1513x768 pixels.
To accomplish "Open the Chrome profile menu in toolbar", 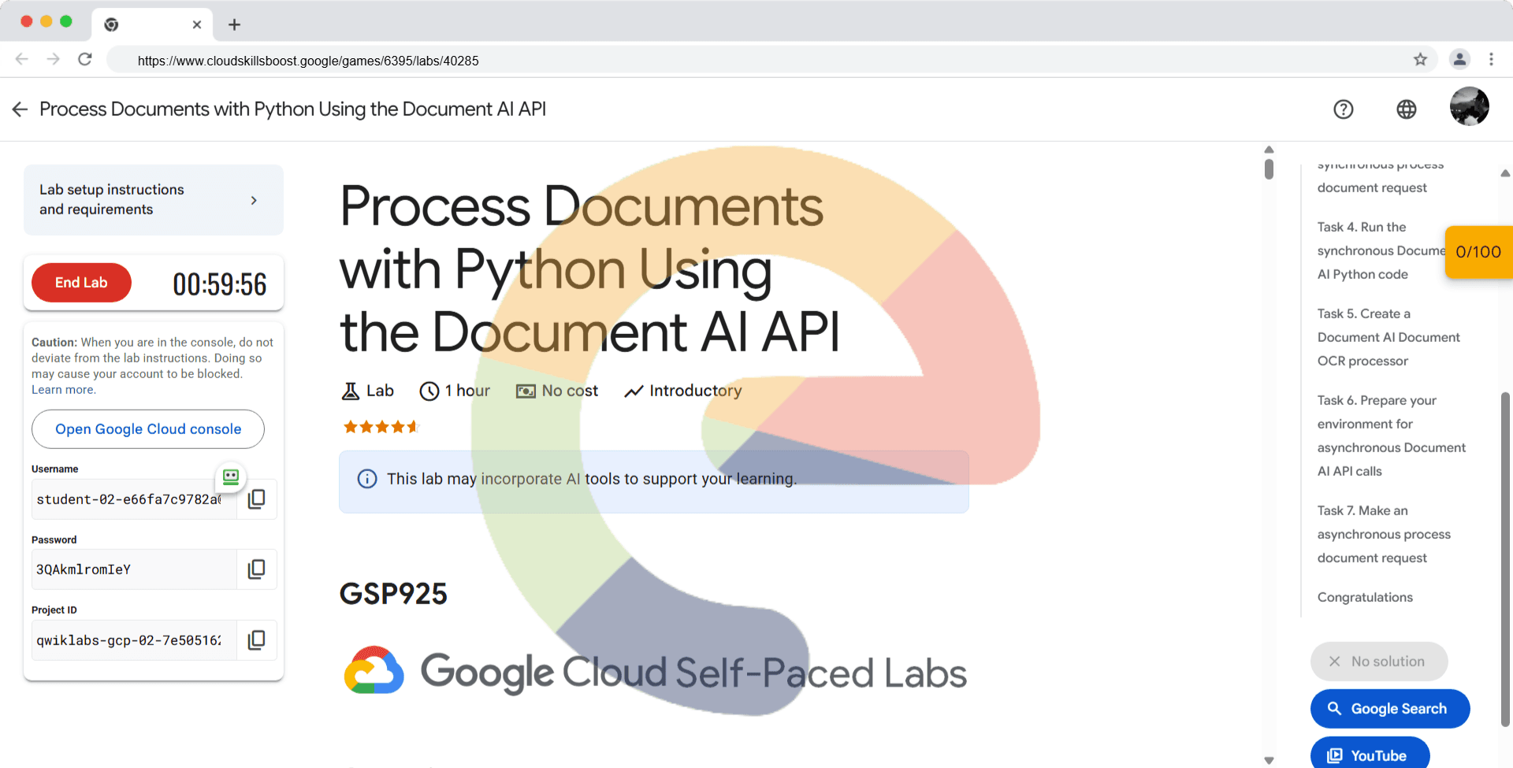I will [1459, 60].
